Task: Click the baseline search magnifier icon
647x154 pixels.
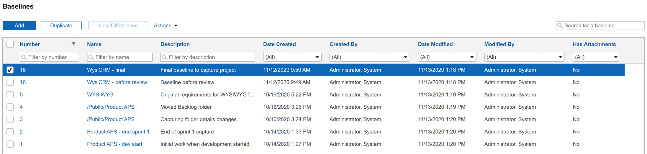Action: (x=560, y=26)
